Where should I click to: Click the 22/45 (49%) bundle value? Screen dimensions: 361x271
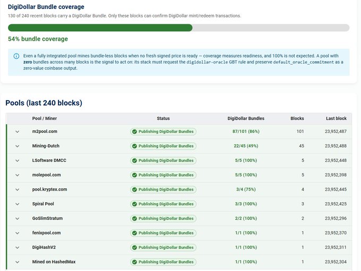point(246,146)
